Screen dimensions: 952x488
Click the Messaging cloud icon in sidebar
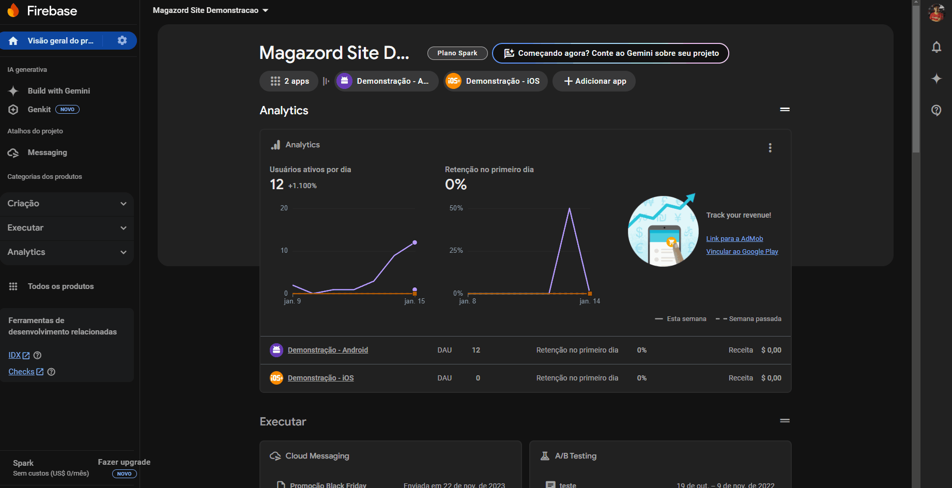[x=13, y=152]
